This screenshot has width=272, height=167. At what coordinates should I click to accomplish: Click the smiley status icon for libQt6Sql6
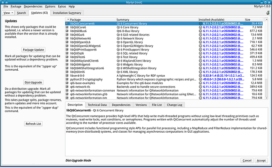click(x=200, y=53)
